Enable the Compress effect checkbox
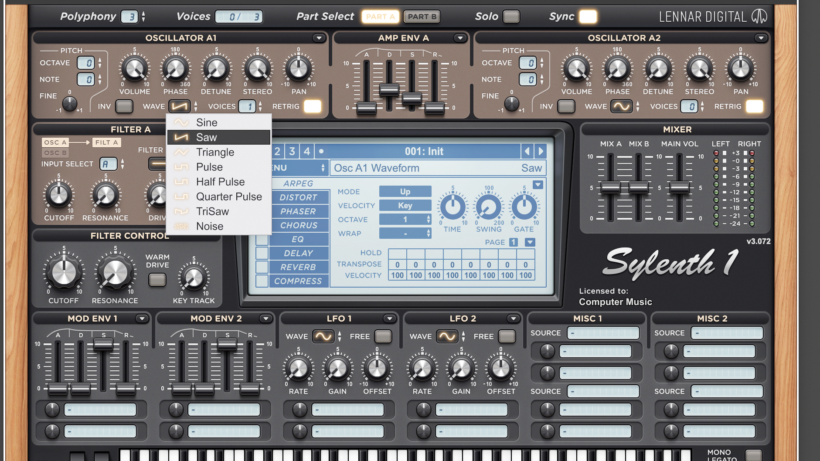 click(262, 281)
